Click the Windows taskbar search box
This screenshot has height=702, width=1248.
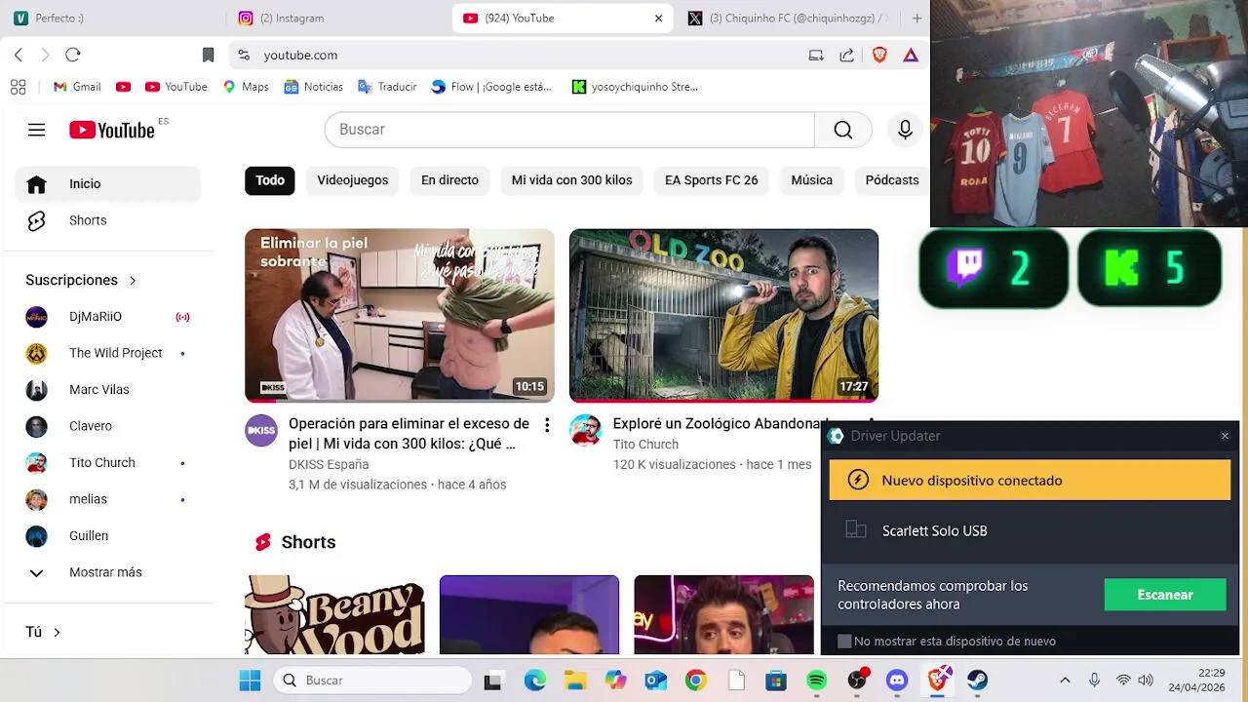tap(373, 681)
